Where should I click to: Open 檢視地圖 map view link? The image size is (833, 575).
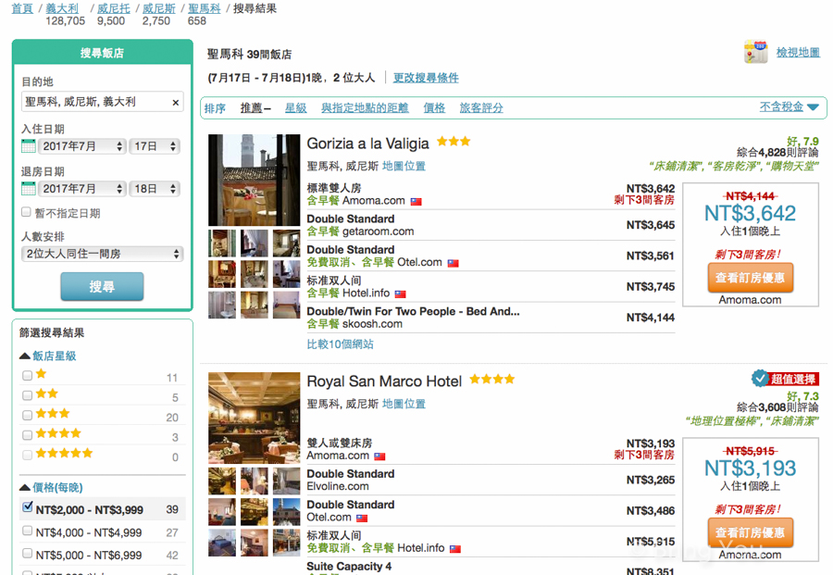pyautogui.click(x=798, y=52)
